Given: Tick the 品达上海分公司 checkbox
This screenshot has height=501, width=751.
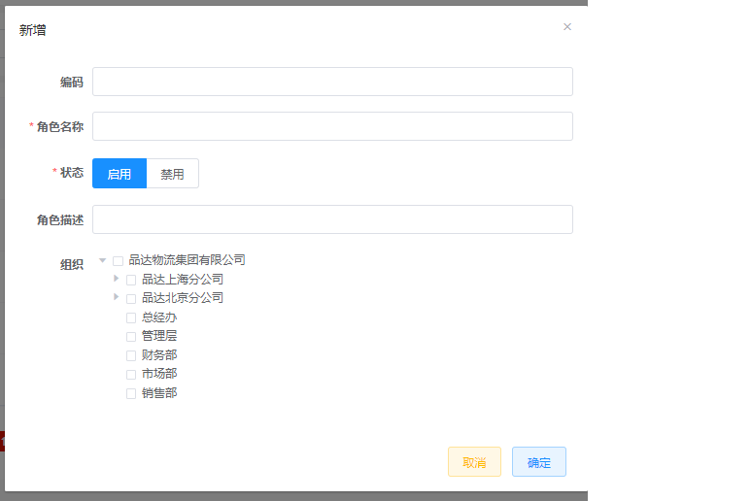Looking at the screenshot, I should 131,280.
